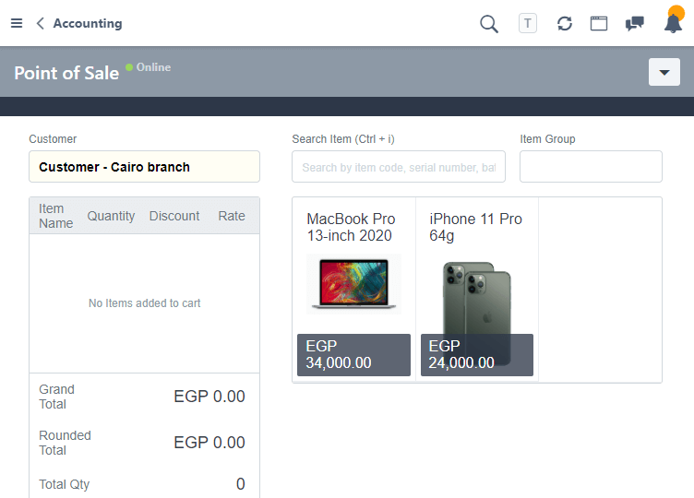Click the Discount column header
694x498 pixels.
pos(174,216)
